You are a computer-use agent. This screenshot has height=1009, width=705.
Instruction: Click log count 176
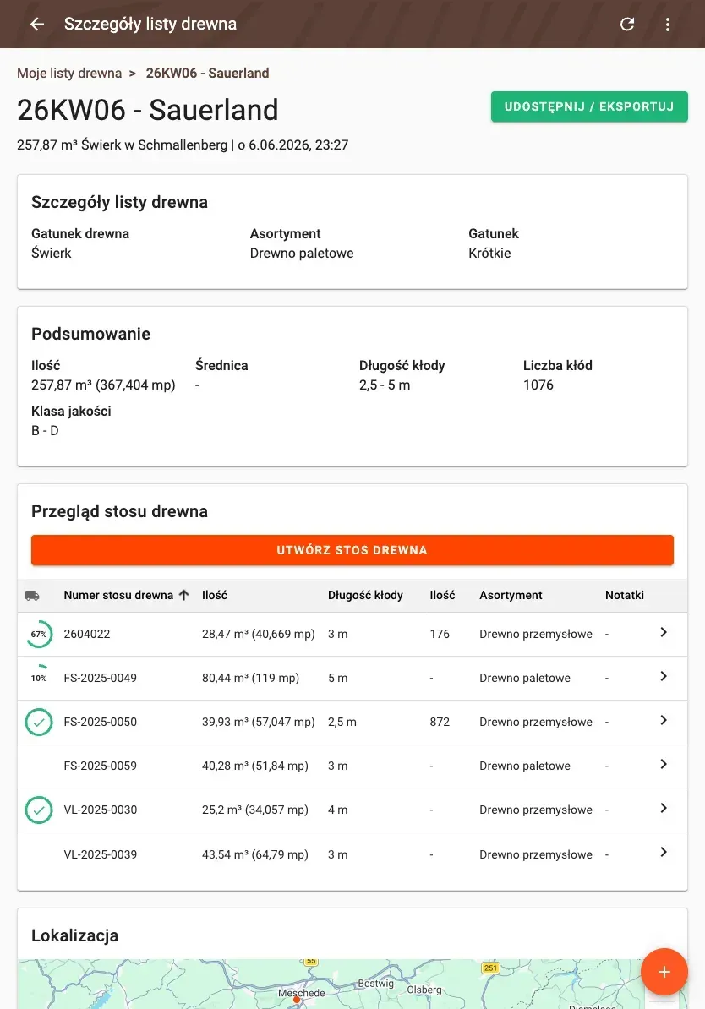click(440, 634)
